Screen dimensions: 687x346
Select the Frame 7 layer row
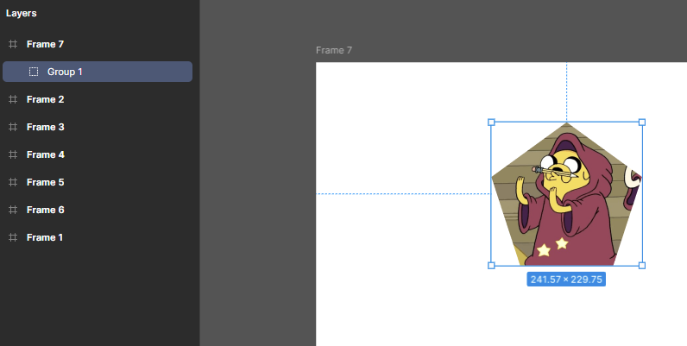[x=98, y=44]
